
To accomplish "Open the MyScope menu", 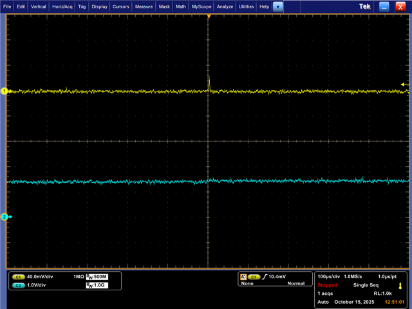I will tap(201, 6).
